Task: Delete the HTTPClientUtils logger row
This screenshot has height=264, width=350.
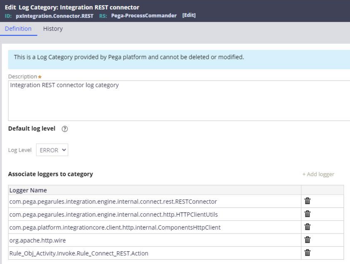Action: coord(307,214)
